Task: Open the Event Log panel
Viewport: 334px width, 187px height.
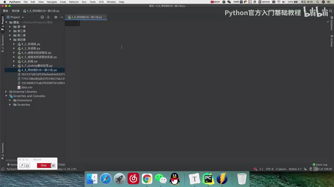Action: click(320, 165)
